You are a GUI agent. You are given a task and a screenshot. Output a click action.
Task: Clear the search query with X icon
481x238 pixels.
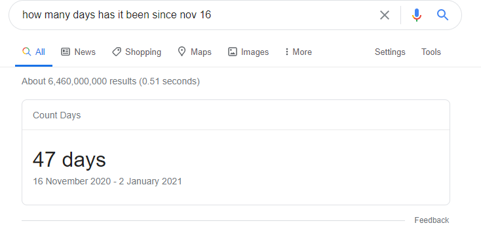click(x=385, y=15)
